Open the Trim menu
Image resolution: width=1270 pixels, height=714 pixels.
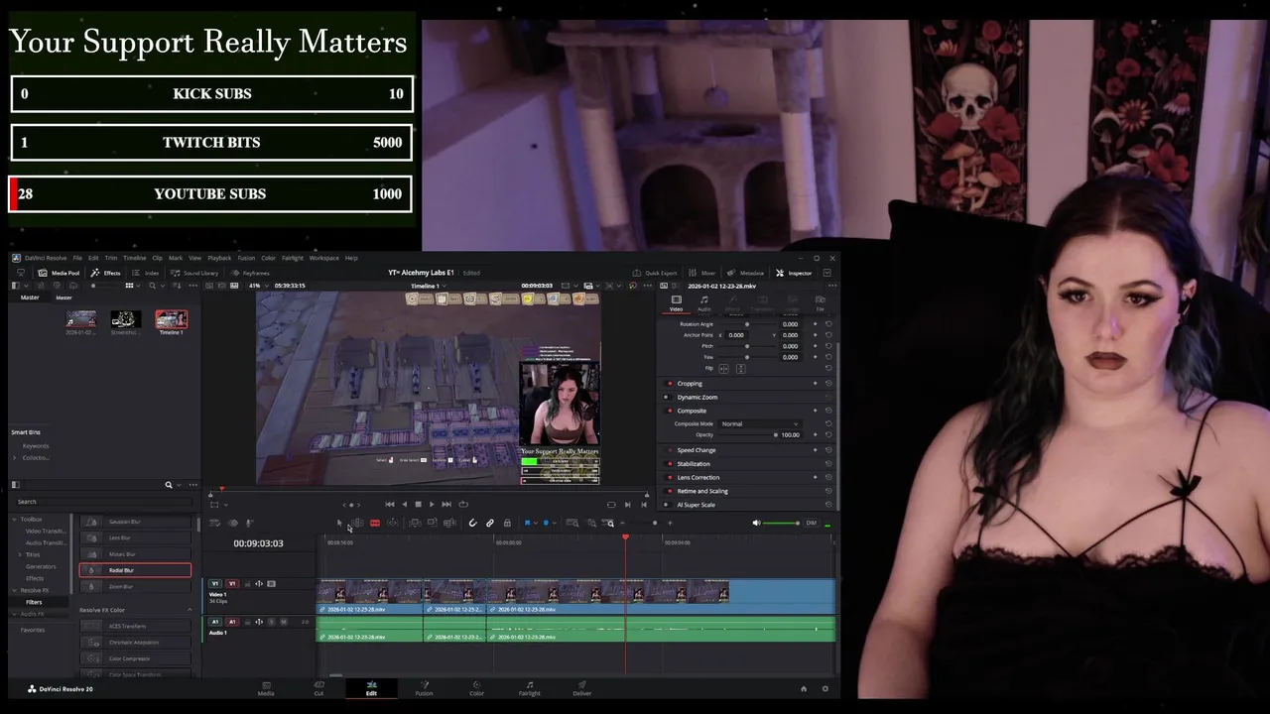coord(110,258)
